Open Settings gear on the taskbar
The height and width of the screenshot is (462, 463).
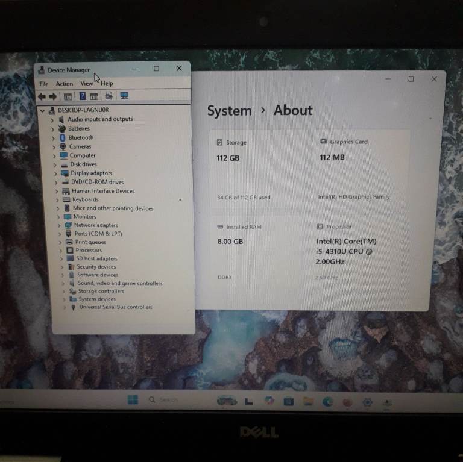(367, 402)
